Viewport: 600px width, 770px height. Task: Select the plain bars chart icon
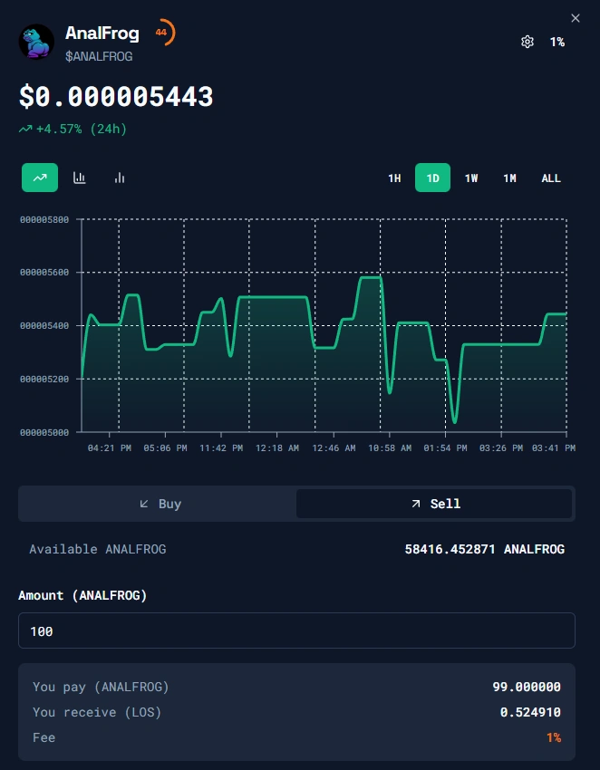pos(119,178)
